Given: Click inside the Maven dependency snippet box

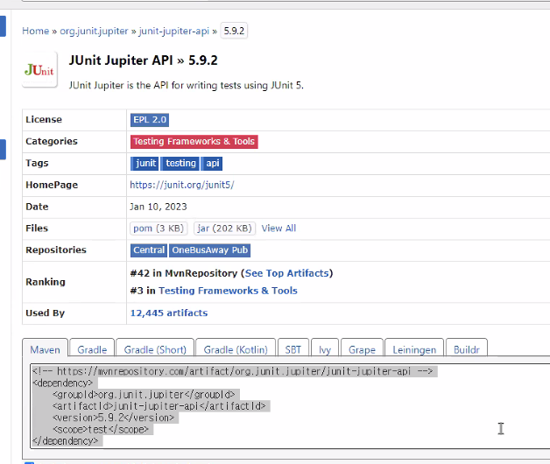Looking at the screenshot, I should tap(290, 406).
